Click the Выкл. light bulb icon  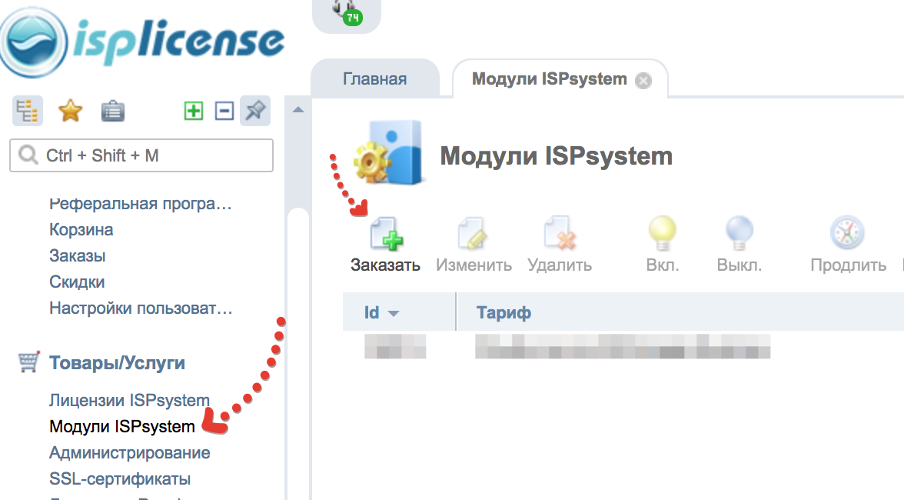[x=739, y=232]
